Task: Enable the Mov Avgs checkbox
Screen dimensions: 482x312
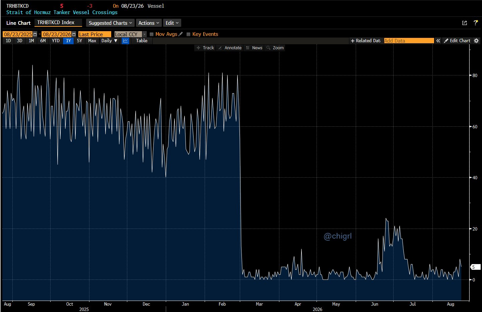Action: click(152, 34)
